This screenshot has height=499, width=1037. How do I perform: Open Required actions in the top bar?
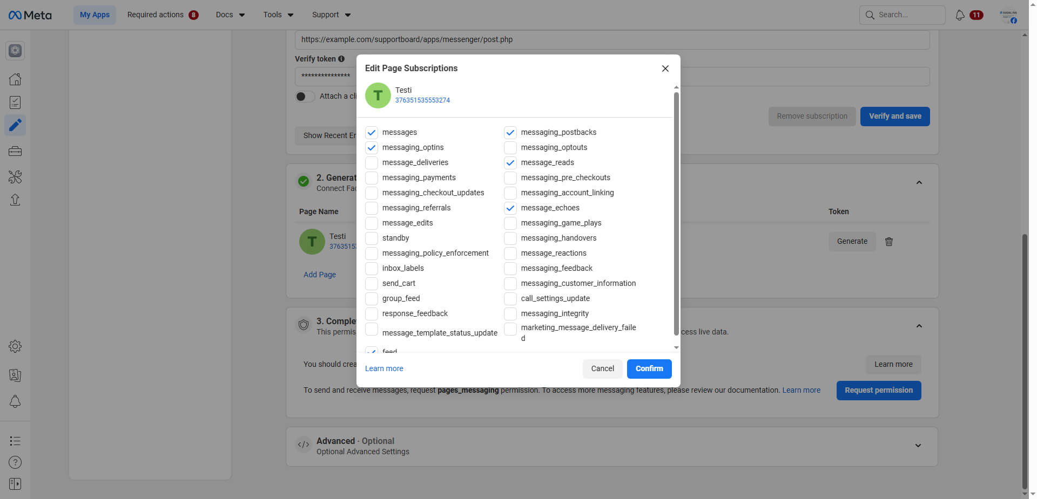[x=162, y=15]
